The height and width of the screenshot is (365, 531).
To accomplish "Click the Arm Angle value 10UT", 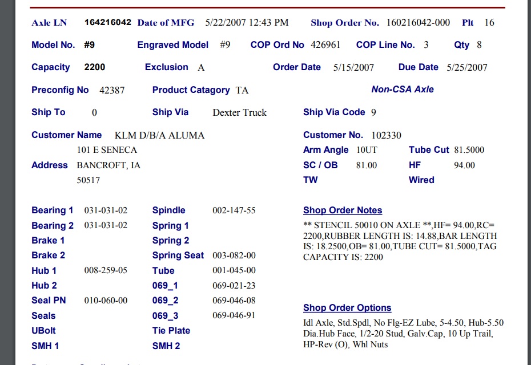I will 367,150.
